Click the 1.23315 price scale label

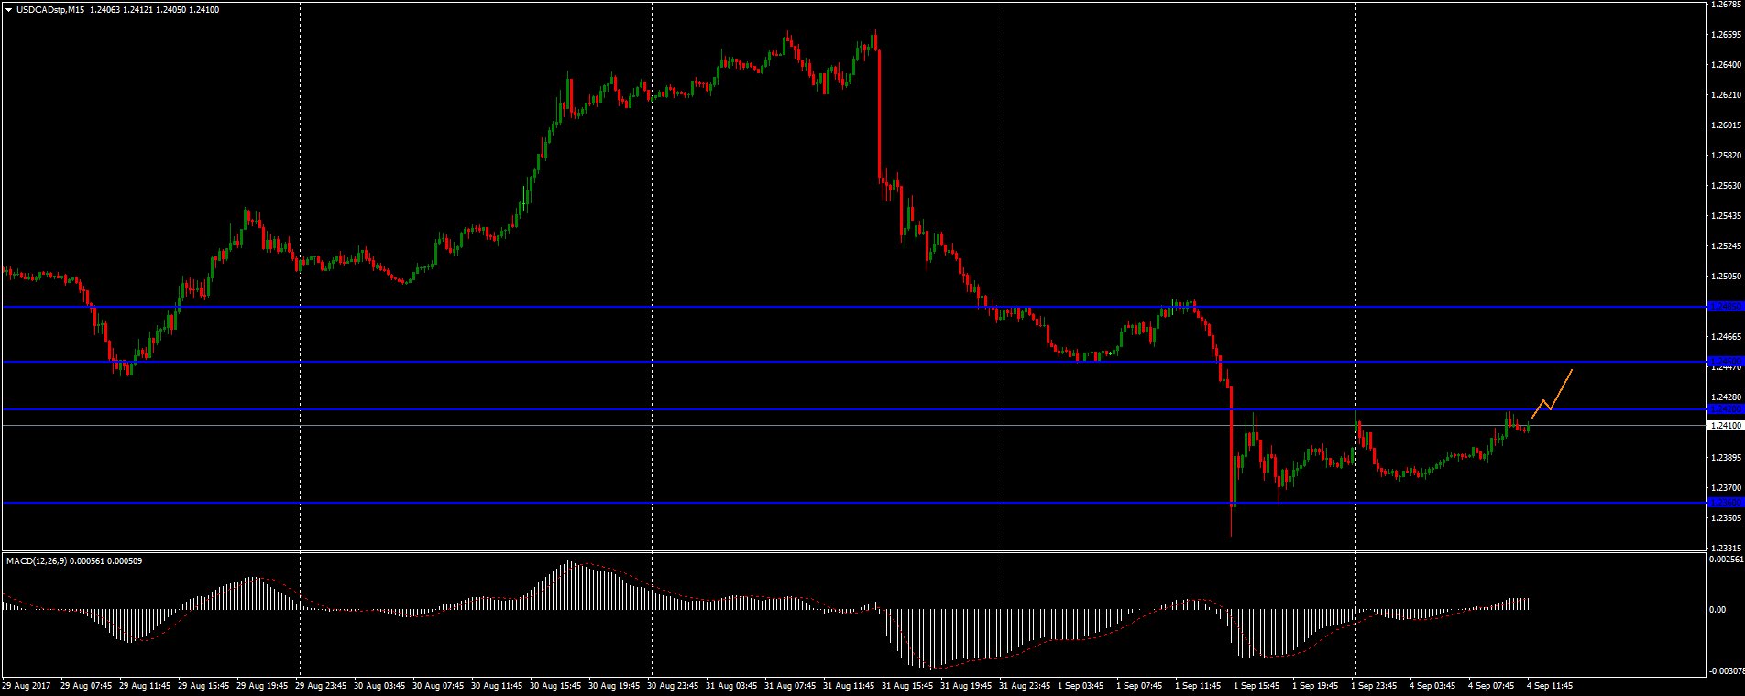[x=1726, y=547]
